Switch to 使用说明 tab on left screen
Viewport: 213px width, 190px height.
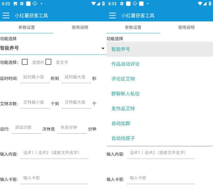click(80, 27)
